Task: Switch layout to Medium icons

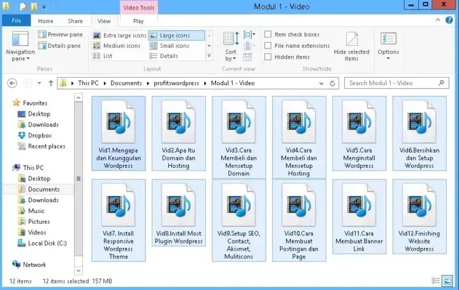Action: click(x=117, y=46)
